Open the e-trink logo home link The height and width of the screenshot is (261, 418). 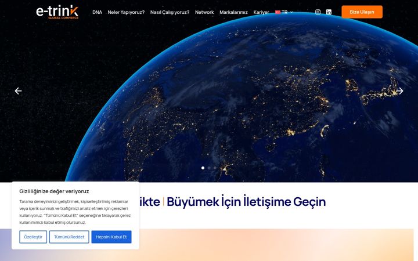[x=57, y=12]
